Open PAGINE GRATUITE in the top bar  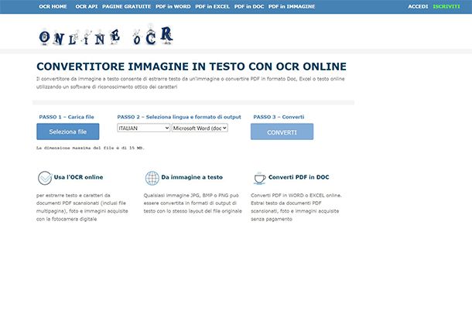click(126, 6)
